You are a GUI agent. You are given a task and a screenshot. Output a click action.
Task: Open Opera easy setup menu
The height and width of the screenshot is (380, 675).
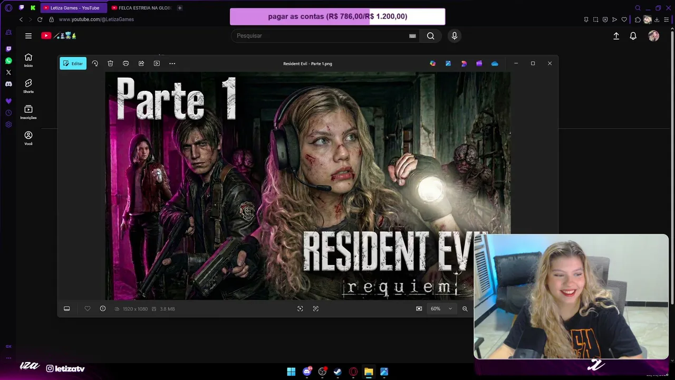point(667,20)
